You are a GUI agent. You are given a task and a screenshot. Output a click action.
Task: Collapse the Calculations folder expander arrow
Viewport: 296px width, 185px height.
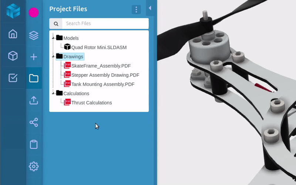(53, 93)
